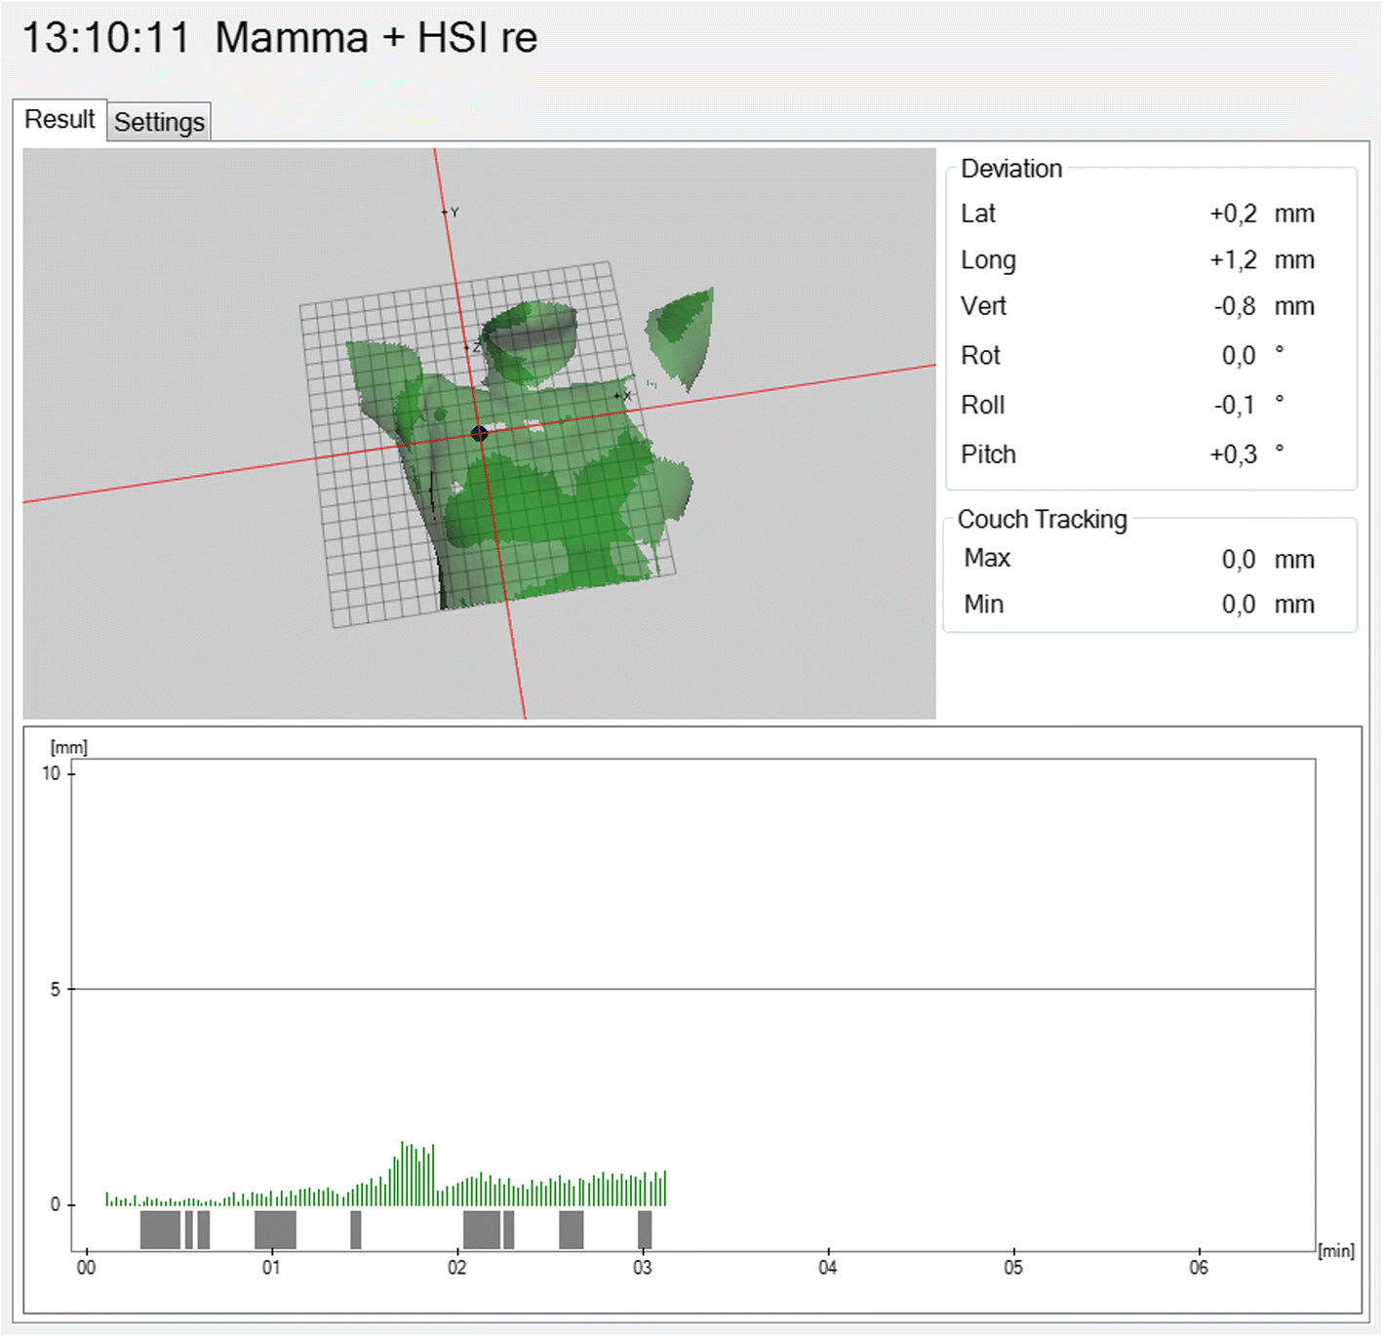The image size is (1383, 1336).
Task: Click the 00 minute tick on timeline
Action: click(x=86, y=1267)
